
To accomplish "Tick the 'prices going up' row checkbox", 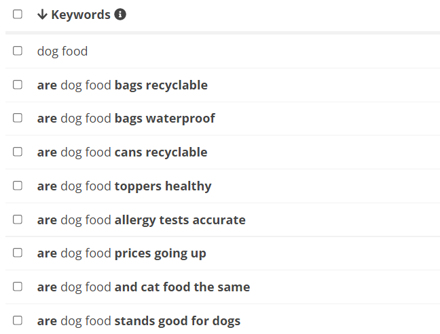I will tap(18, 253).
